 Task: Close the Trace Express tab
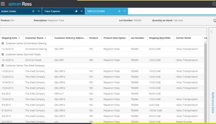[82, 11]
